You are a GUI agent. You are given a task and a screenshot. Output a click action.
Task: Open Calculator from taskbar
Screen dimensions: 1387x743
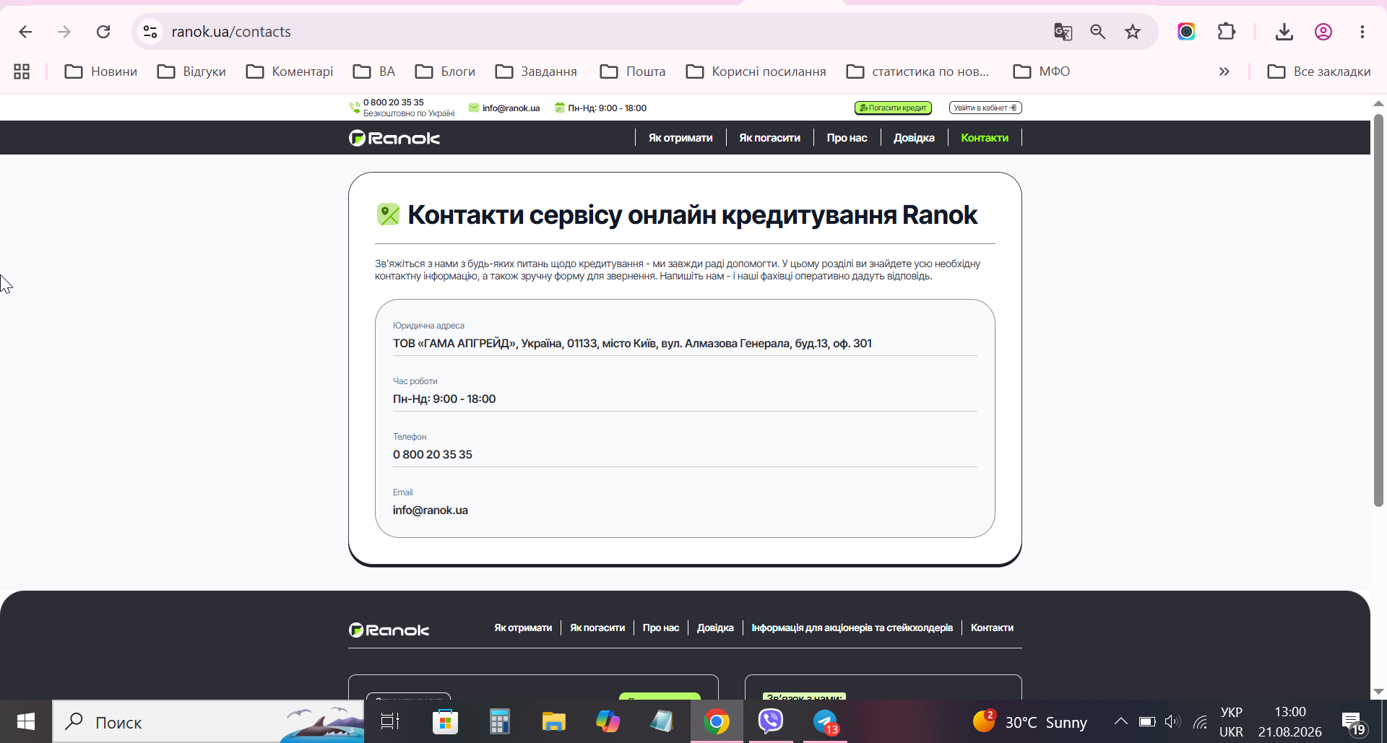[x=499, y=721]
